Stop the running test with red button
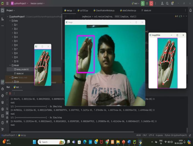The width and height of the screenshot is (193, 146). point(151,3)
